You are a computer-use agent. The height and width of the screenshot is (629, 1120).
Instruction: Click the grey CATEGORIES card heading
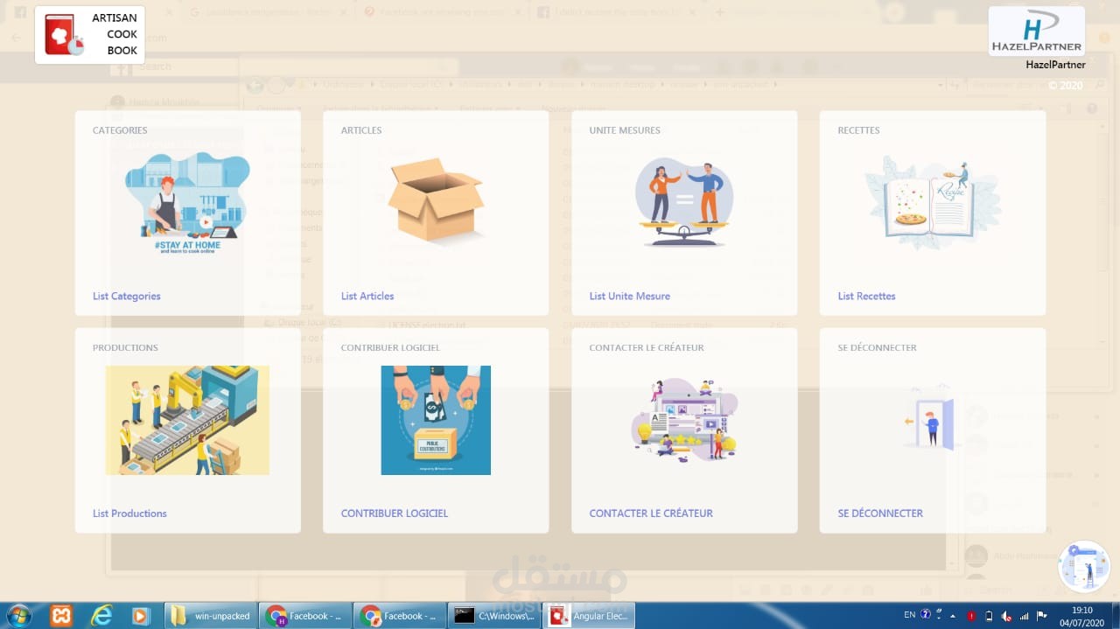(x=120, y=130)
